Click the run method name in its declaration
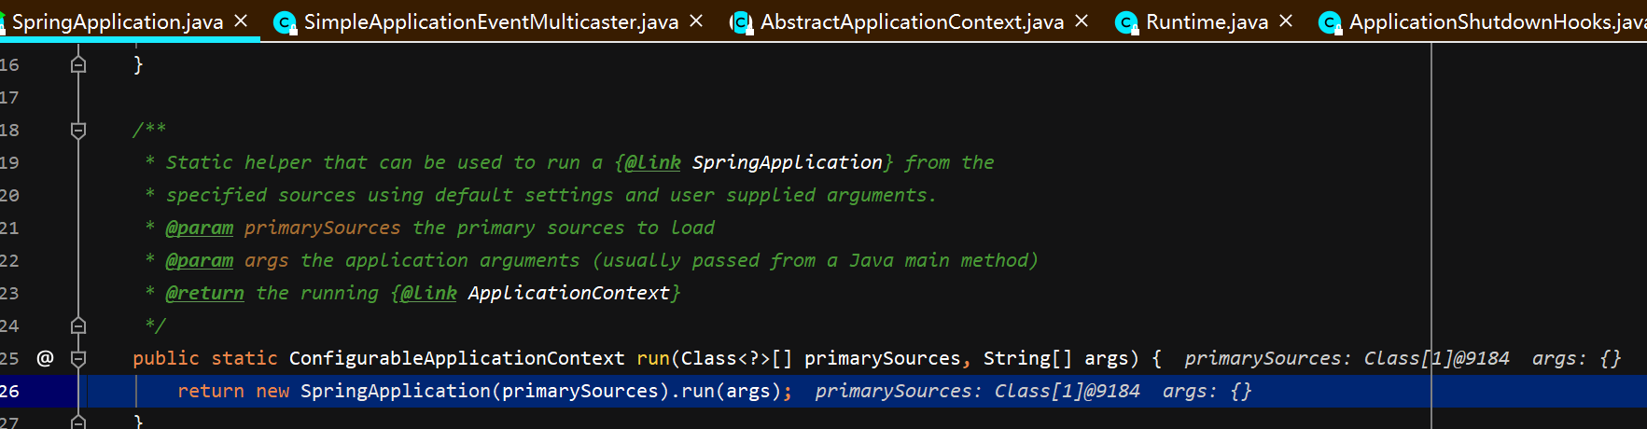 (x=653, y=358)
